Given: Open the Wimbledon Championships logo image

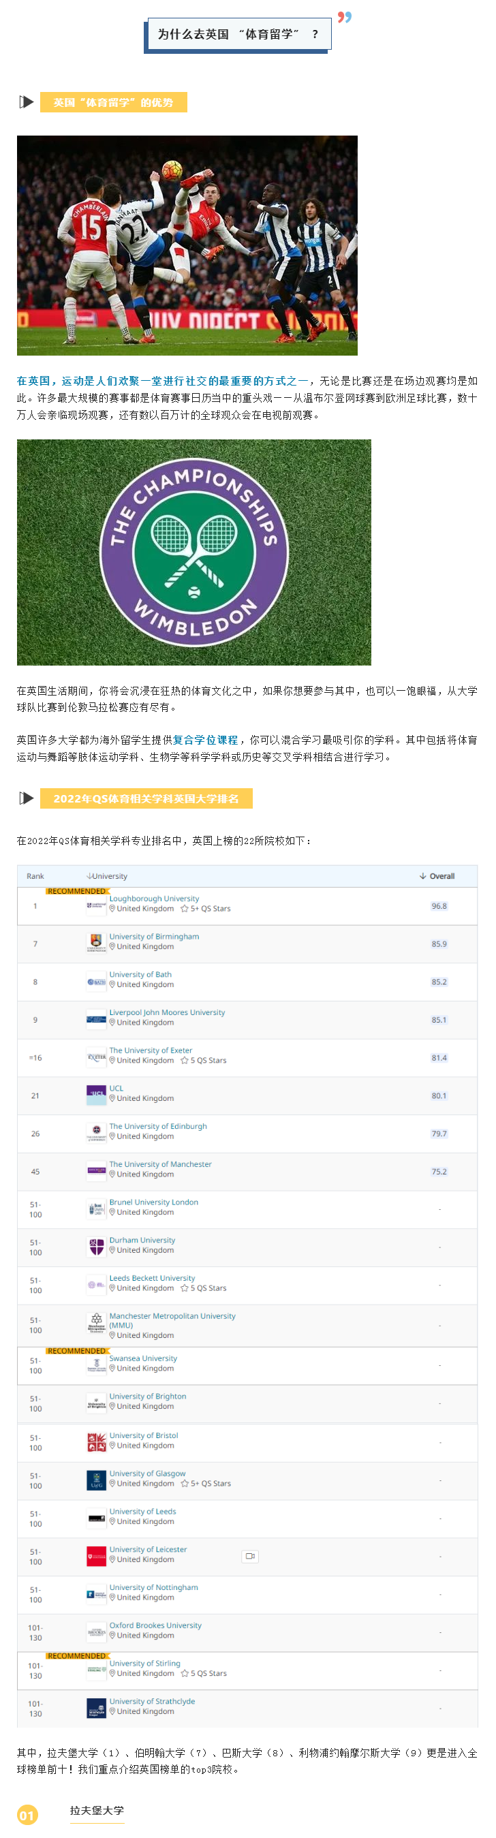Looking at the screenshot, I should tap(194, 552).
